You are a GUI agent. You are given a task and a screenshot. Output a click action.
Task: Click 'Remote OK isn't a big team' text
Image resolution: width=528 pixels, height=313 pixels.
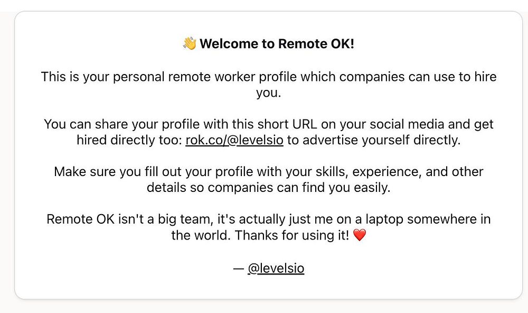[130, 219]
